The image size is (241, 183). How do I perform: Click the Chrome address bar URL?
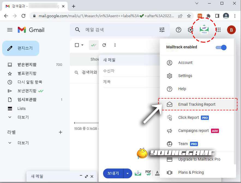tap(106, 16)
